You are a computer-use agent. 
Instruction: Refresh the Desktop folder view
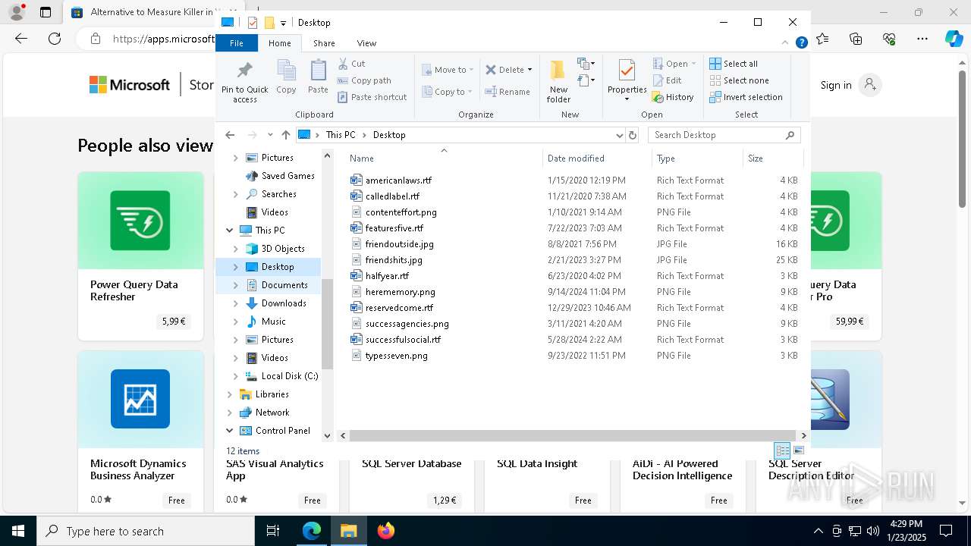click(633, 135)
